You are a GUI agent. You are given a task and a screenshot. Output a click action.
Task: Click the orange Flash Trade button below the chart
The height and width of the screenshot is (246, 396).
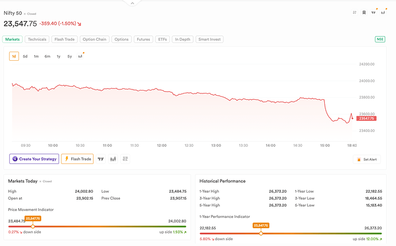point(77,159)
